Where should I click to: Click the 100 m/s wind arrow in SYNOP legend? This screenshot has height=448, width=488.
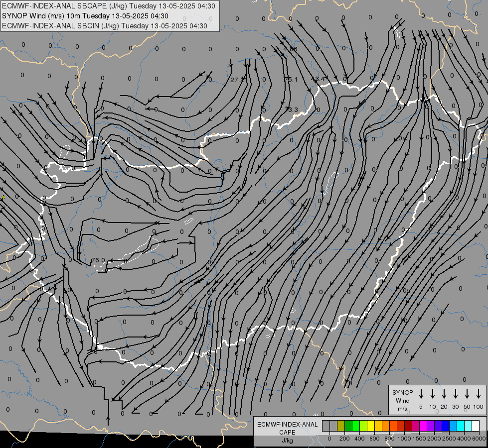(479, 394)
